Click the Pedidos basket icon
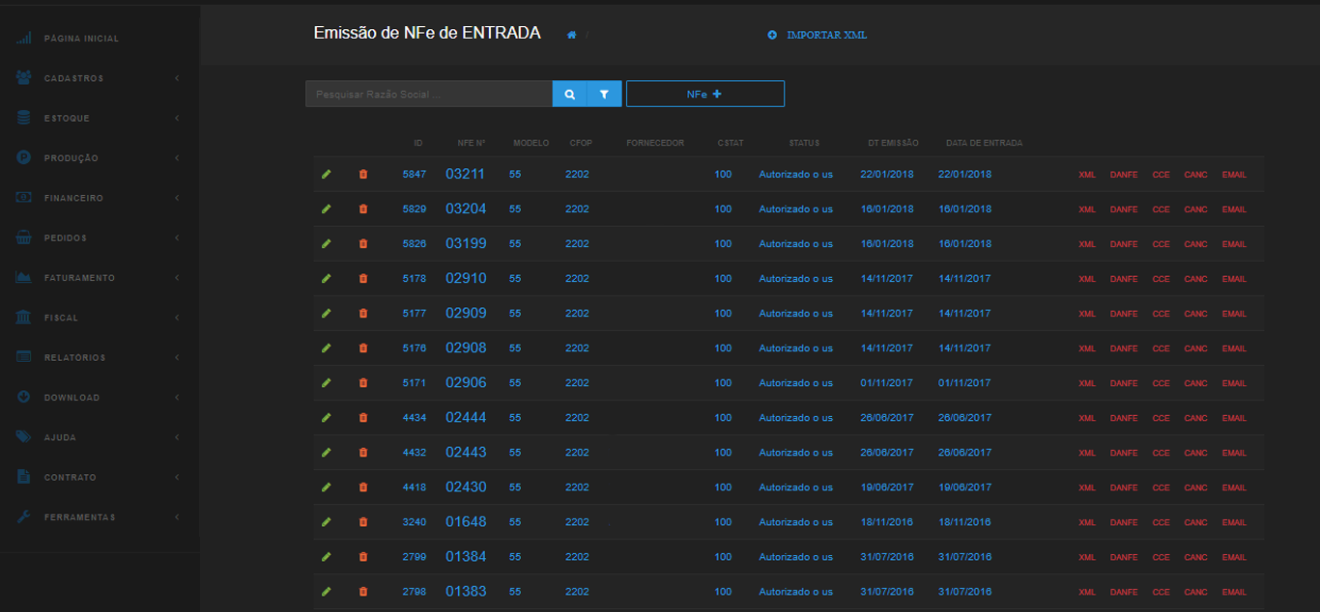 24,237
